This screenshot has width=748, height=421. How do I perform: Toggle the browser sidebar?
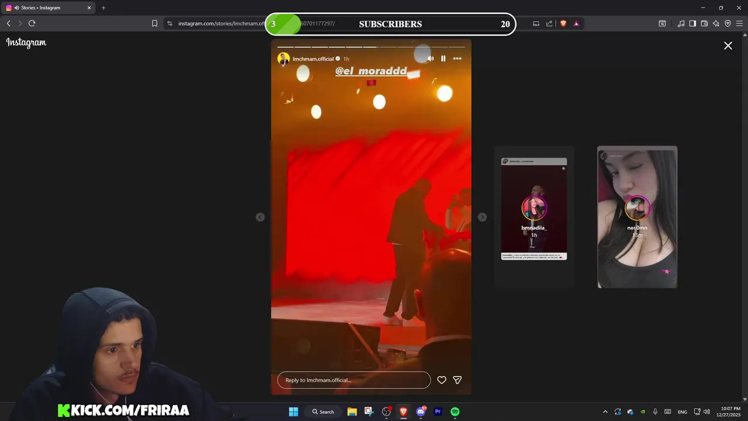pos(692,23)
